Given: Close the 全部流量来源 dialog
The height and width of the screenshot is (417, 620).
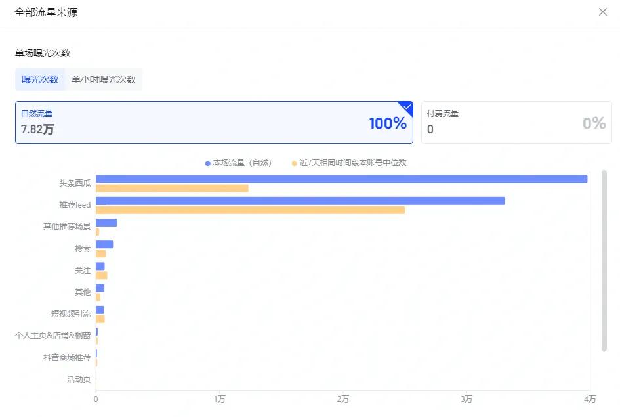Looking at the screenshot, I should pyautogui.click(x=602, y=12).
